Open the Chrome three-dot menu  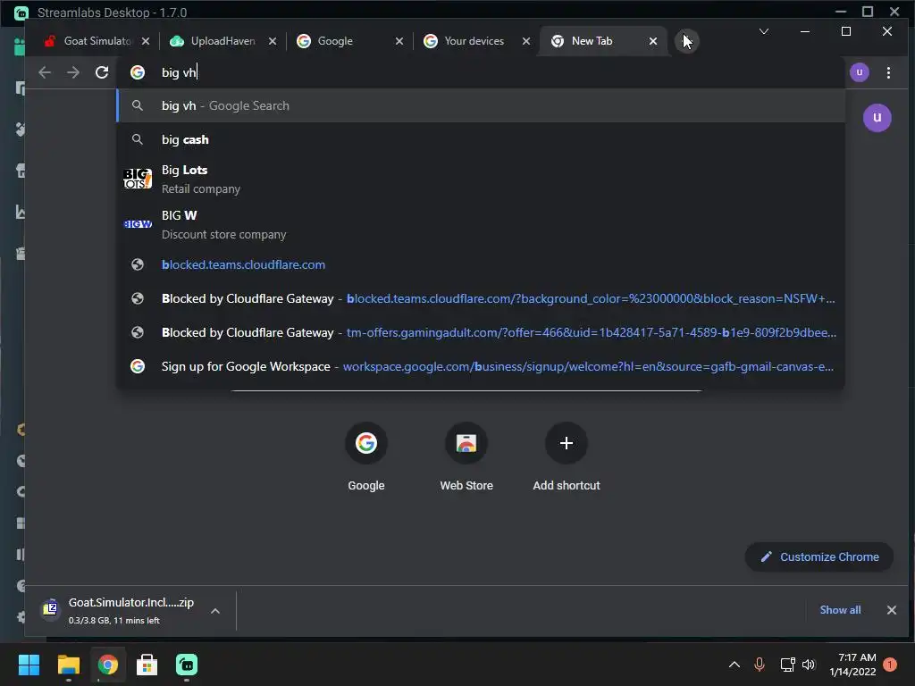[888, 72]
